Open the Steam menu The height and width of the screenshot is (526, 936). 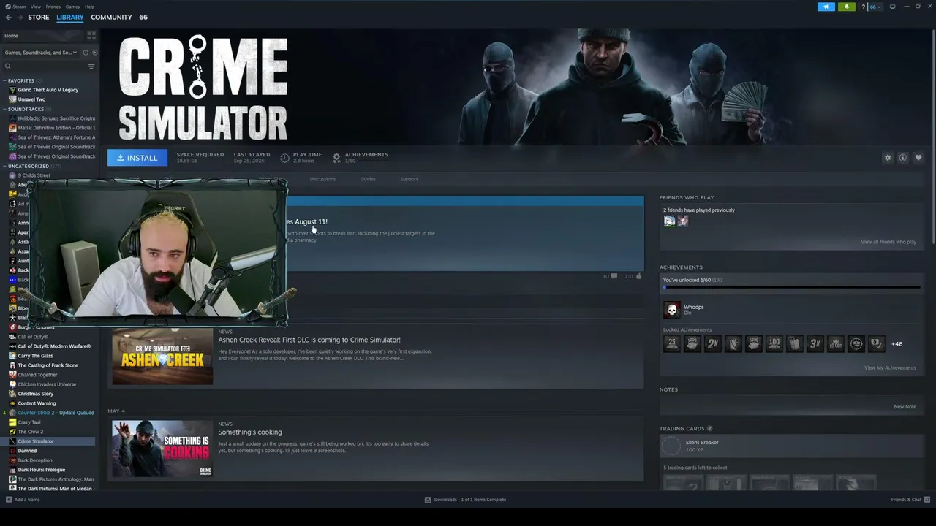pos(20,7)
